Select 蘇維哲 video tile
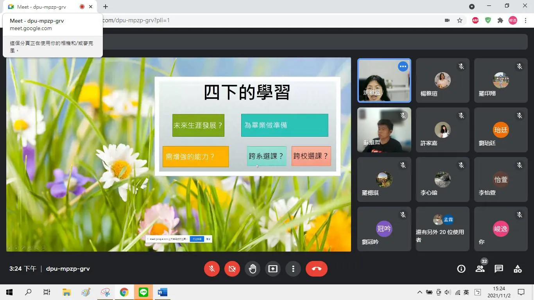 (x=384, y=130)
